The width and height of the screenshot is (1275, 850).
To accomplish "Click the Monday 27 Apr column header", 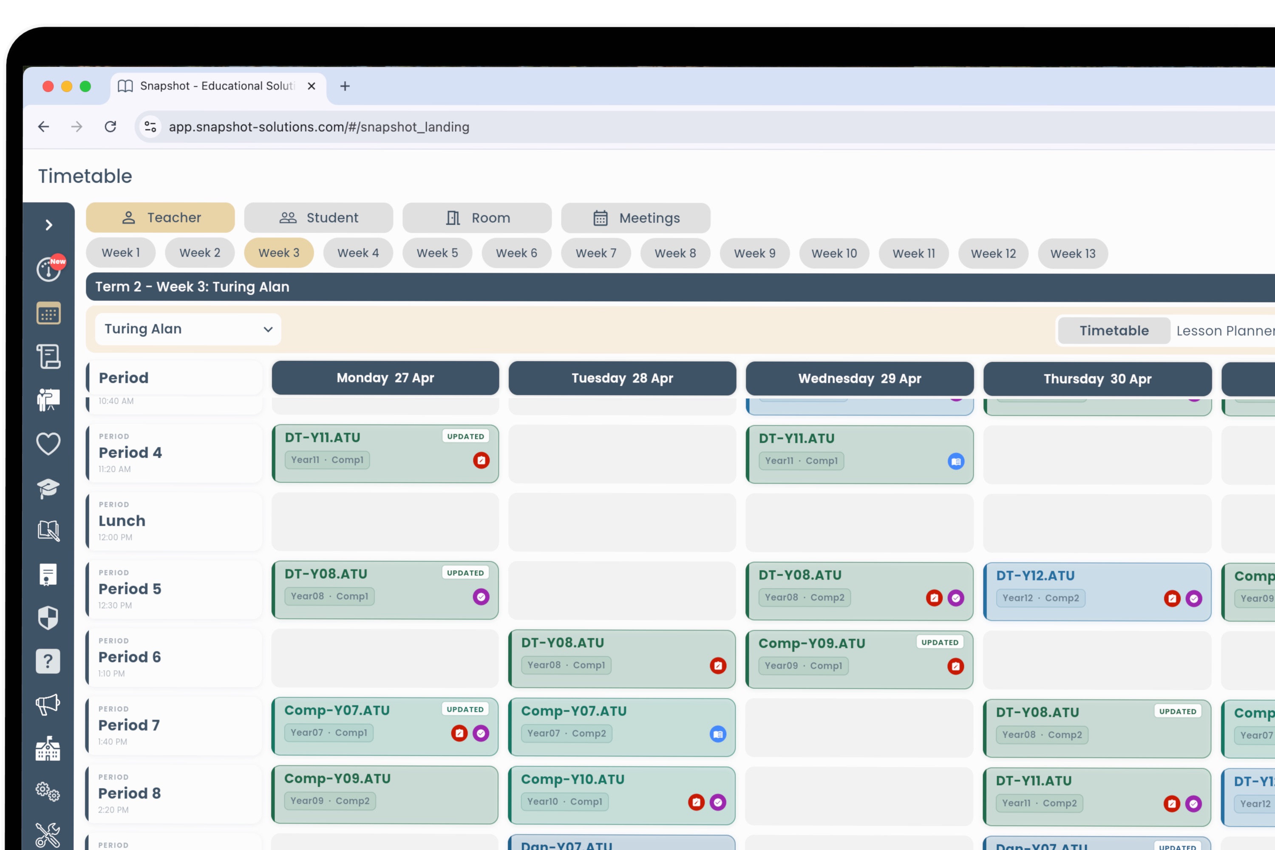I will (385, 378).
